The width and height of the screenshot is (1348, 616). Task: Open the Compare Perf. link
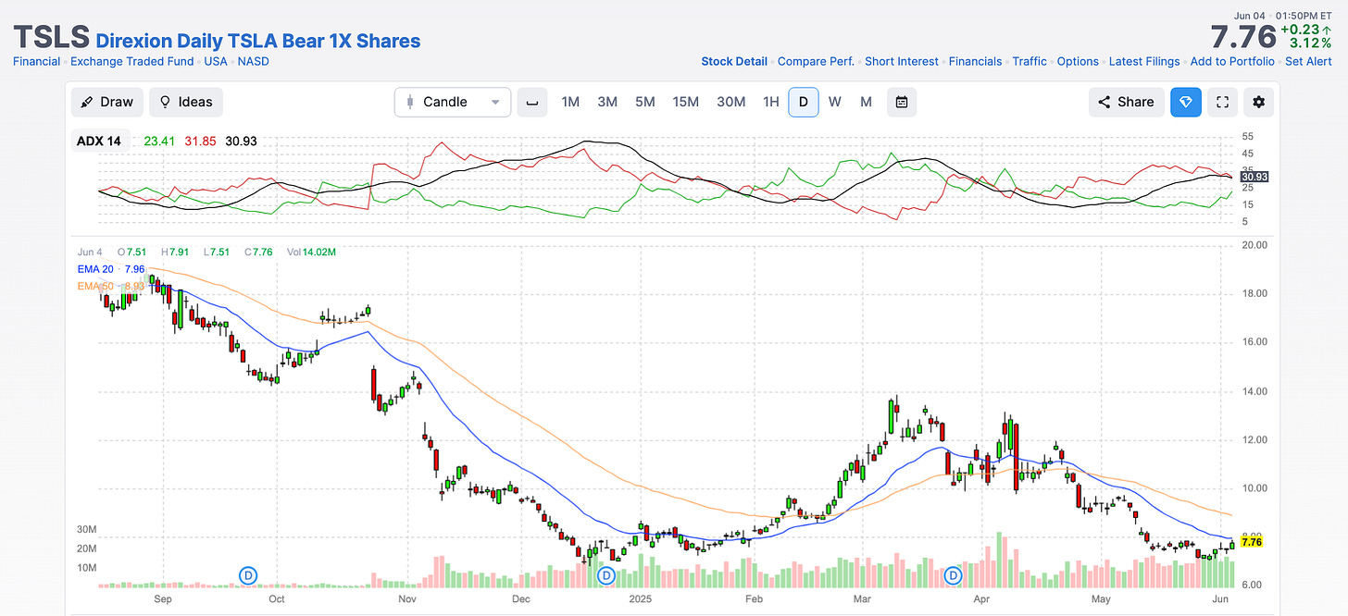tap(816, 61)
